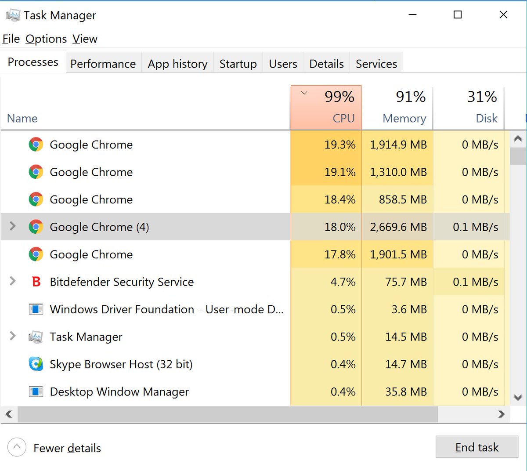Click the Task Manager title bar icon
527x471 pixels.
click(x=13, y=15)
